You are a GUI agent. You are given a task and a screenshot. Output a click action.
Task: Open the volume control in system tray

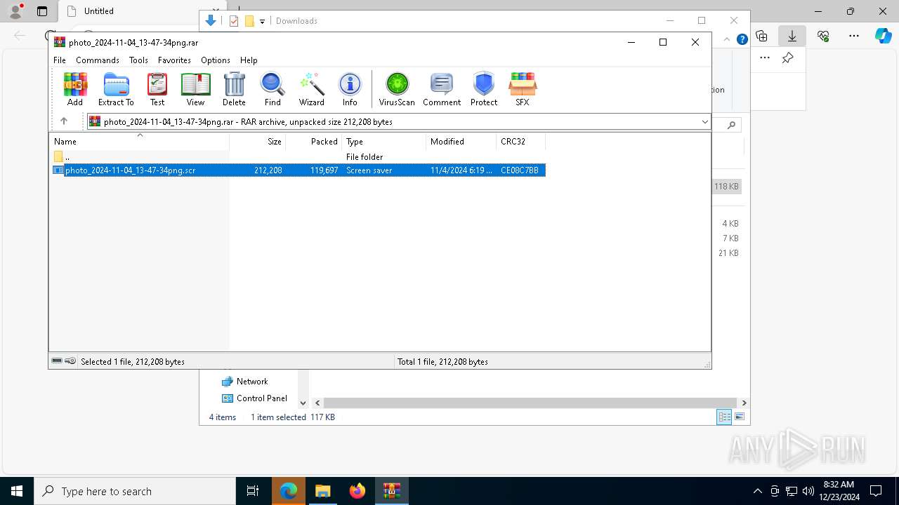point(808,491)
